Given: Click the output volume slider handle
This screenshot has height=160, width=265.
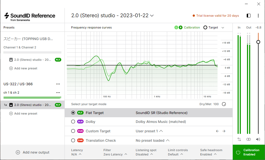Looking at the screenshot, I should (x=258, y=42).
